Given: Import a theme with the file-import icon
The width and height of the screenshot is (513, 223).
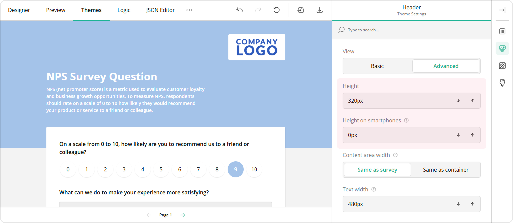Looking at the screenshot, I should 300,10.
